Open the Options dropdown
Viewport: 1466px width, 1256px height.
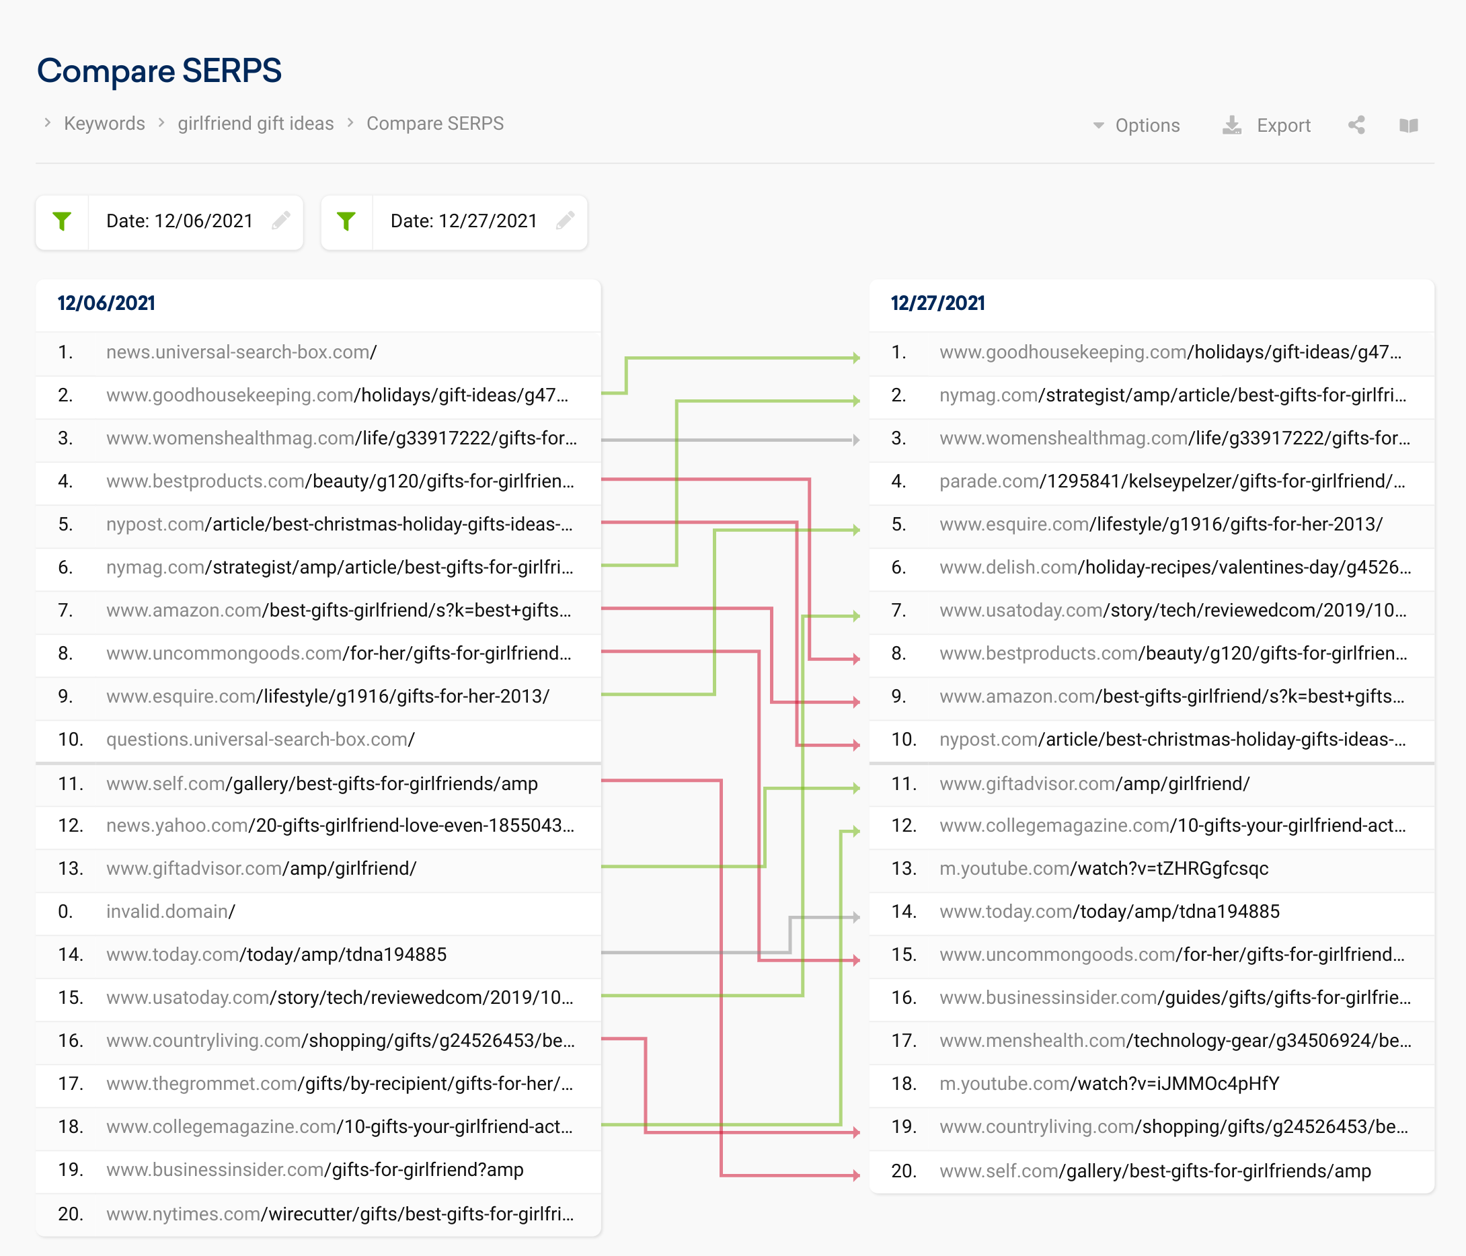(1136, 125)
